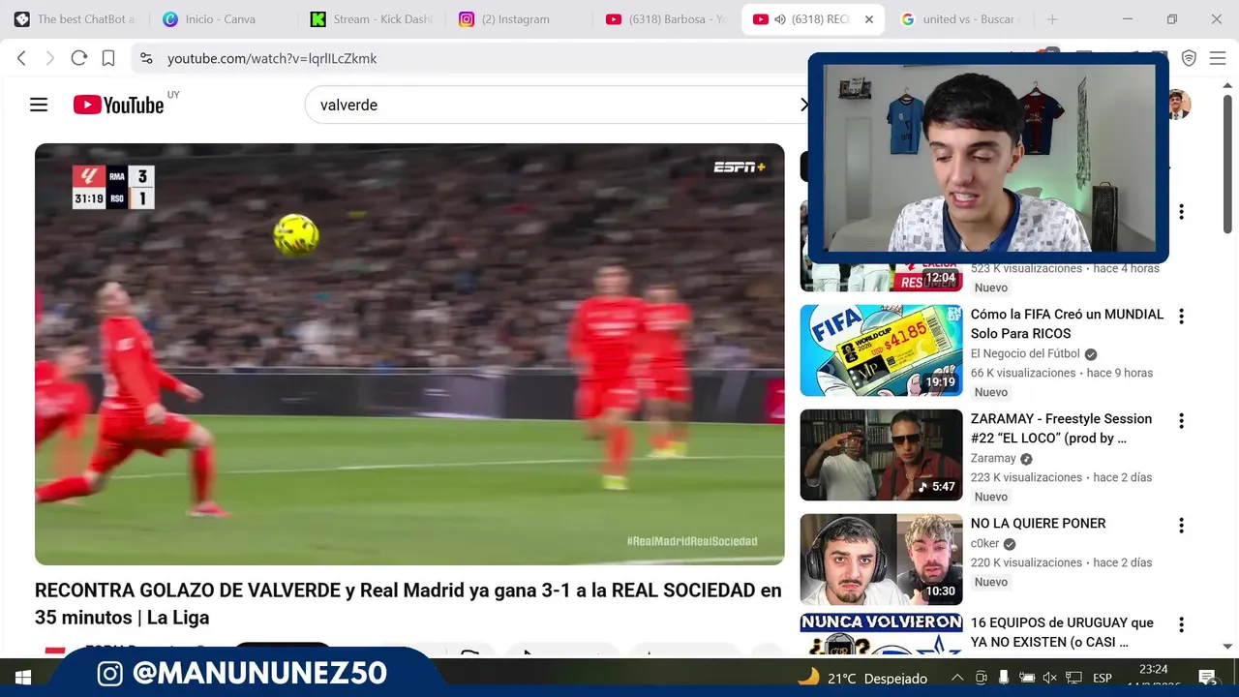Close the active YouTube tab

coord(868,19)
